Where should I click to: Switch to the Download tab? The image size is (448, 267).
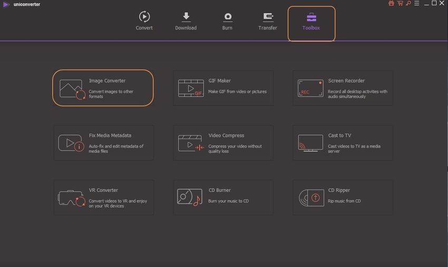186,21
